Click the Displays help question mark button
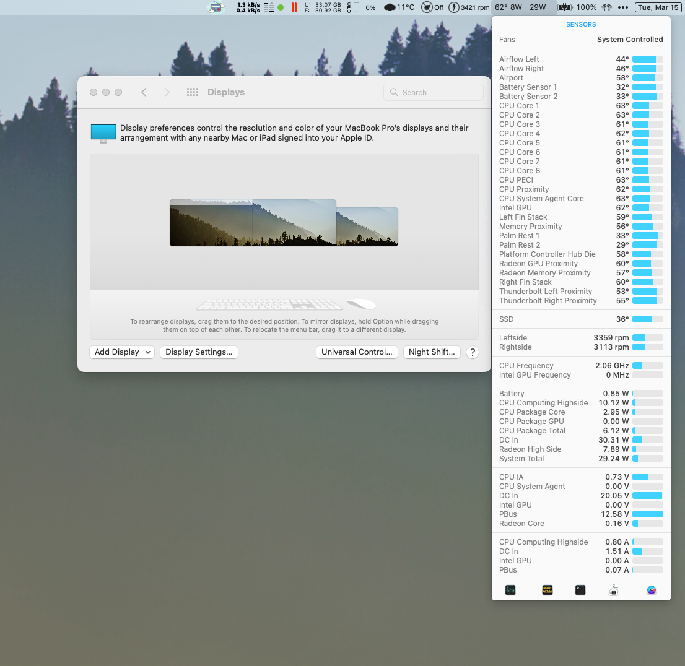 [472, 352]
